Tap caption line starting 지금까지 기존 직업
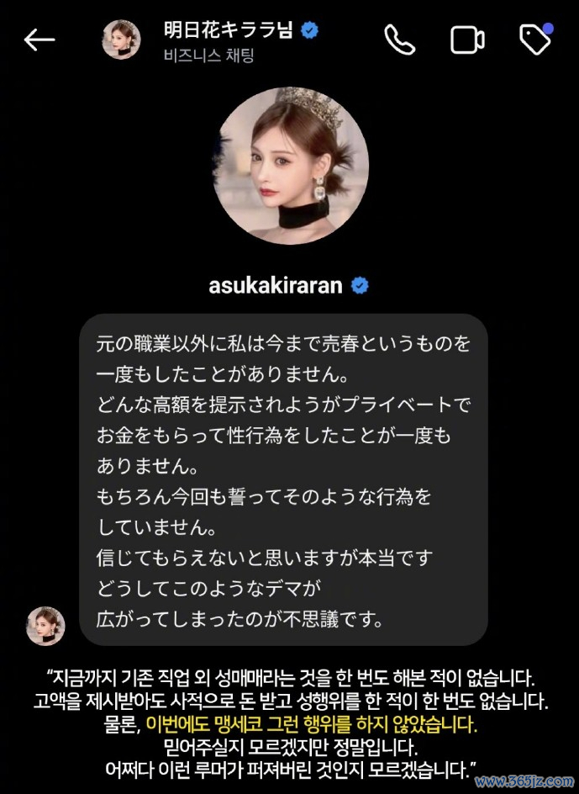Screen dimensions: 579x794 pos(291,677)
